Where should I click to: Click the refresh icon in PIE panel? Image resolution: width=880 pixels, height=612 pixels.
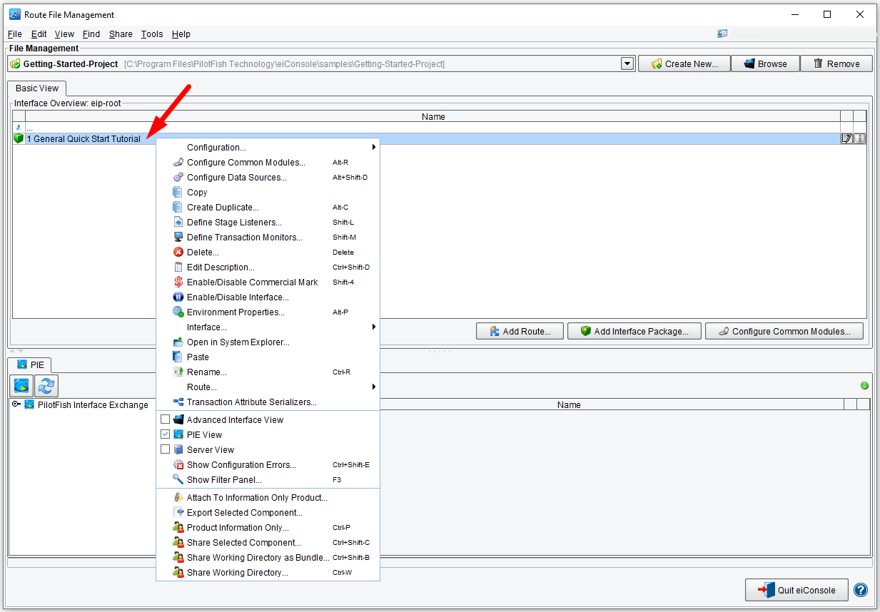coord(46,386)
